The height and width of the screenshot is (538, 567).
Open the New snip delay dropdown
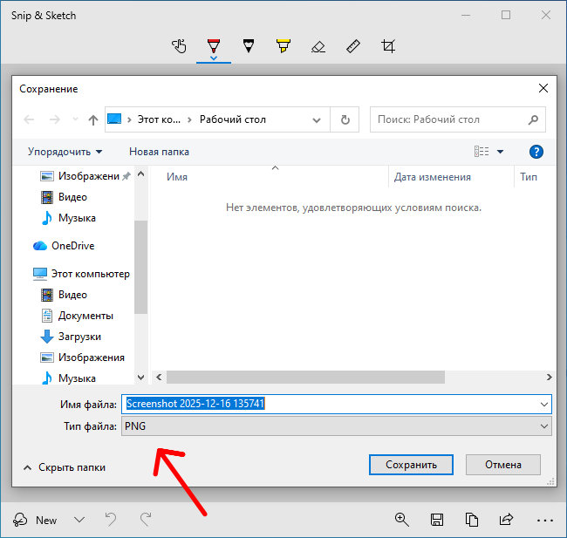tap(79, 520)
